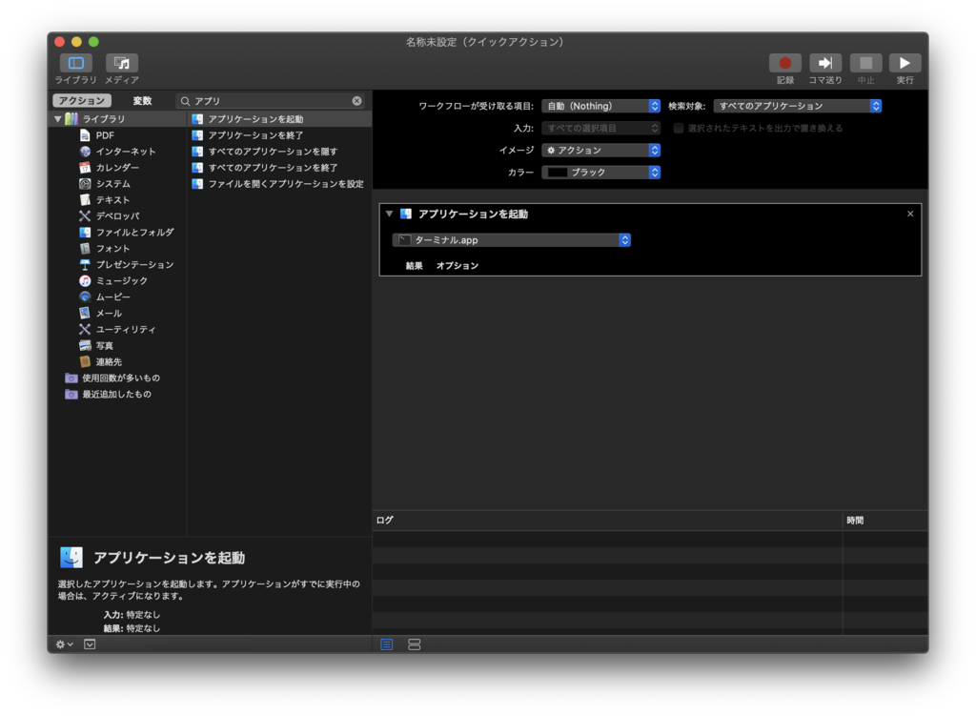
Task: Open the イメージ dropdown
Action: point(600,150)
